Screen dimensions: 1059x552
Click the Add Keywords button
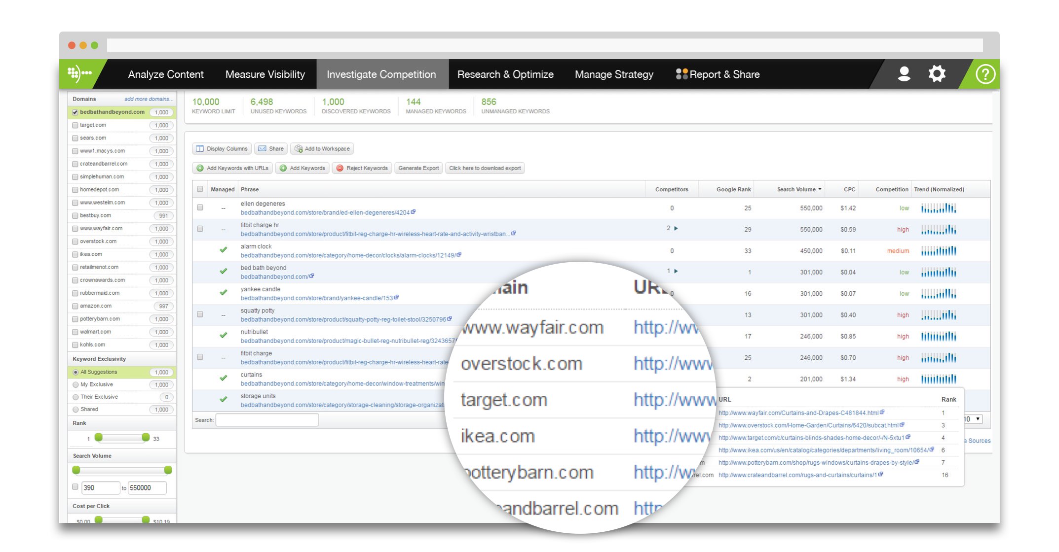pyautogui.click(x=303, y=168)
